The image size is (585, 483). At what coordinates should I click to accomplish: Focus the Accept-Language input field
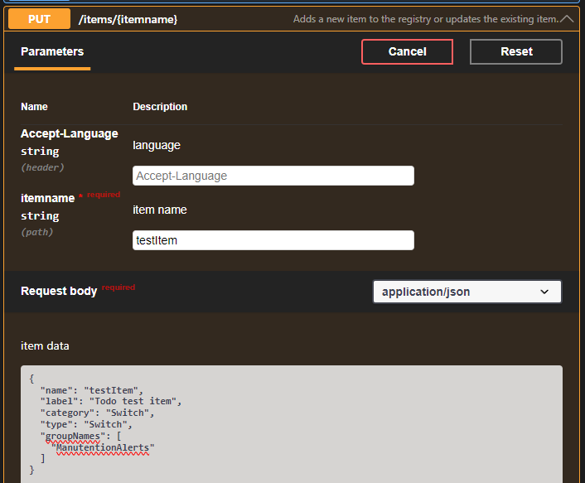pyautogui.click(x=273, y=176)
